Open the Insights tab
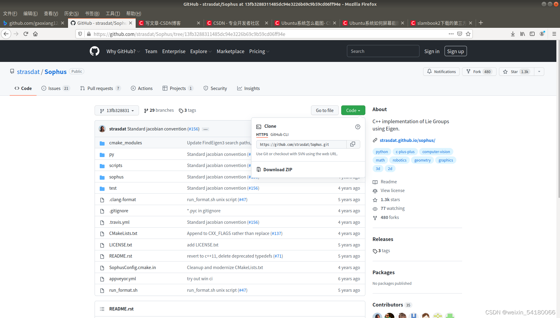Image resolution: width=560 pixels, height=318 pixels. coord(248,88)
